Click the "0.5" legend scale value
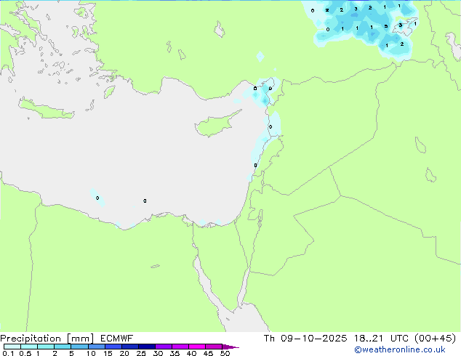The height and width of the screenshot is (356, 461). pos(25,353)
